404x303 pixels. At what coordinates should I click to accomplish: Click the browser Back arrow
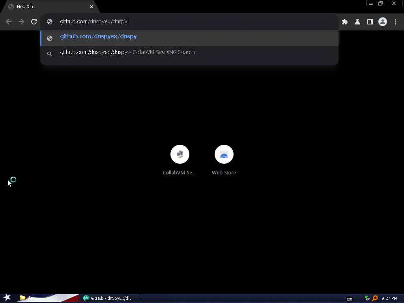pyautogui.click(x=9, y=22)
